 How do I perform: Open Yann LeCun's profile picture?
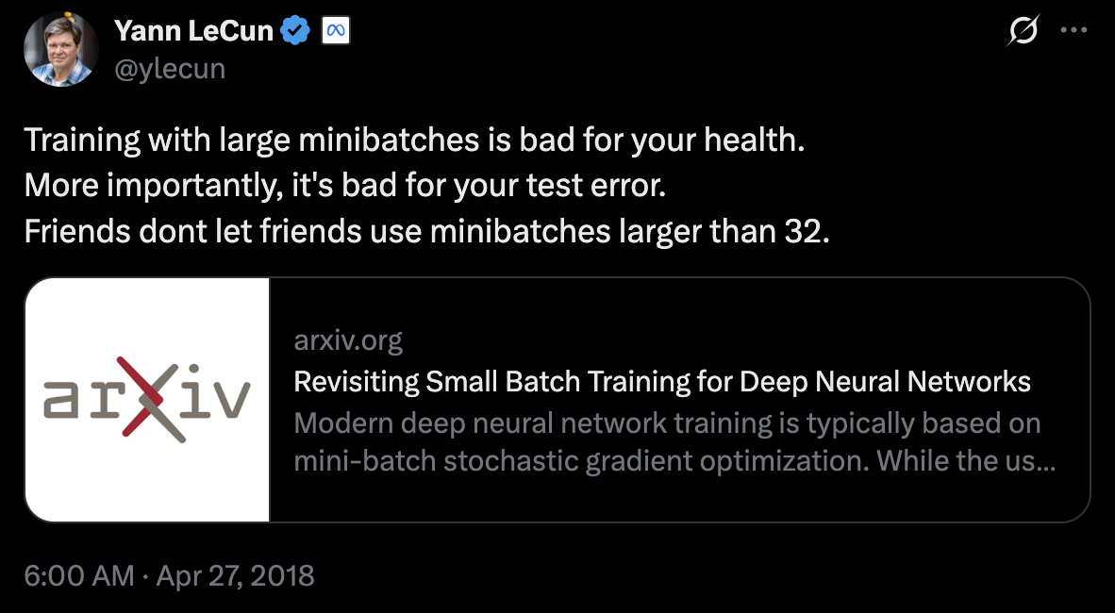pyautogui.click(x=60, y=49)
